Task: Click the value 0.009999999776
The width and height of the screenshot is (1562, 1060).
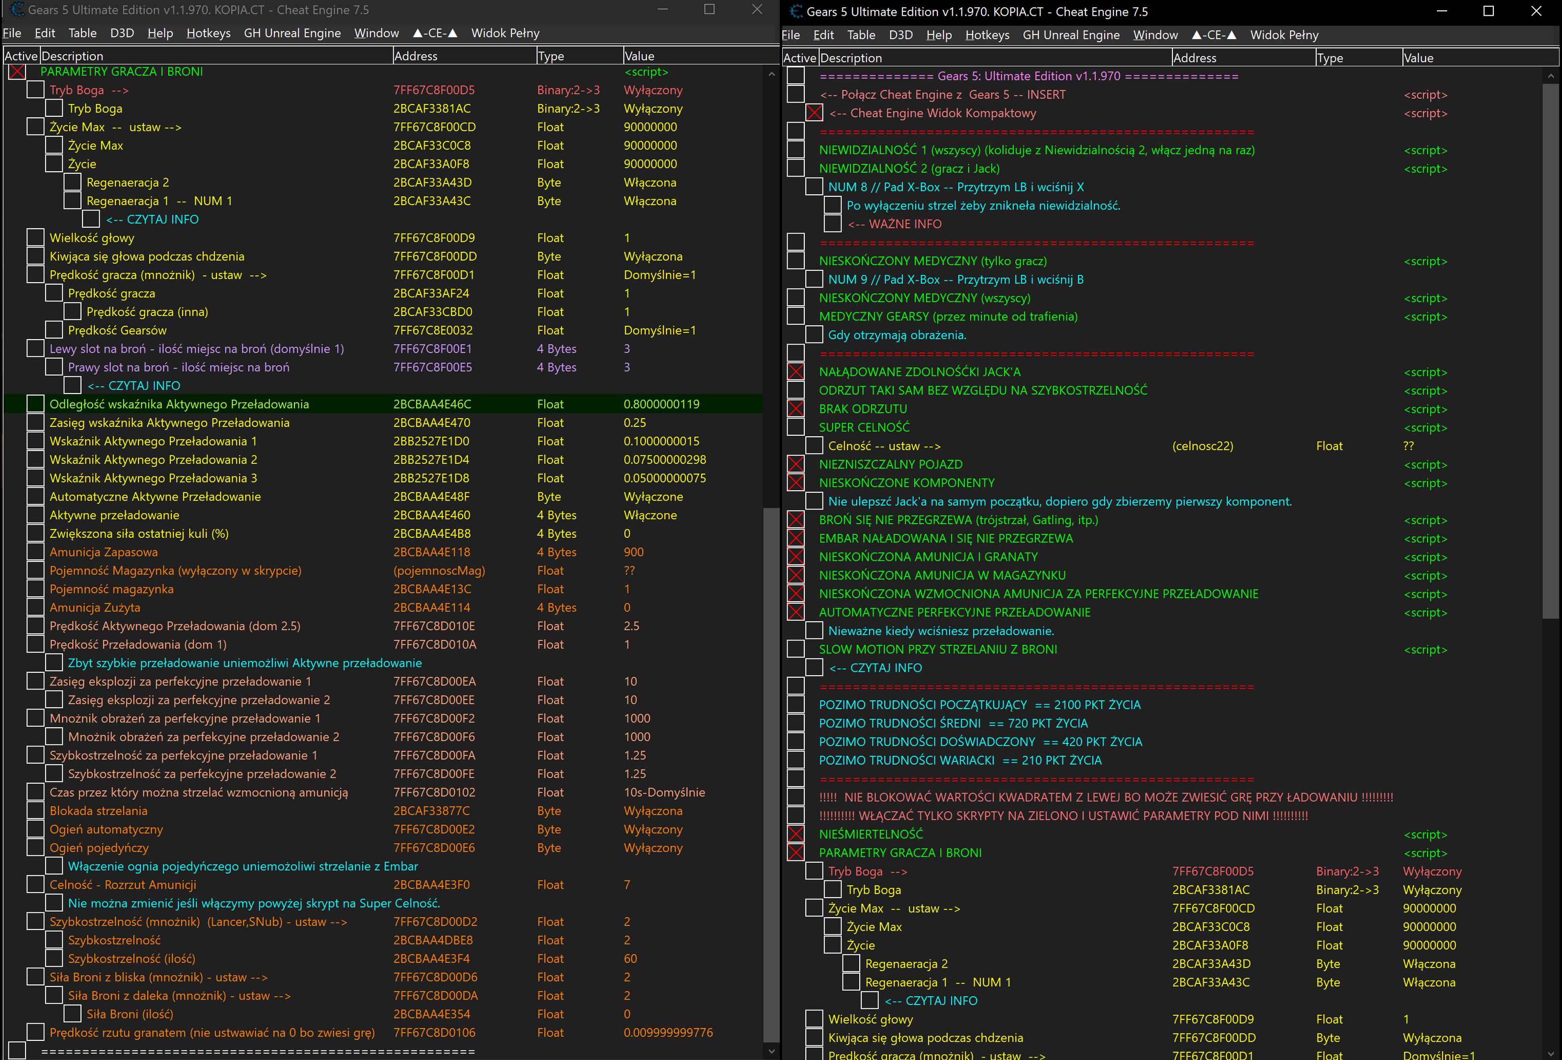Action: click(668, 1033)
